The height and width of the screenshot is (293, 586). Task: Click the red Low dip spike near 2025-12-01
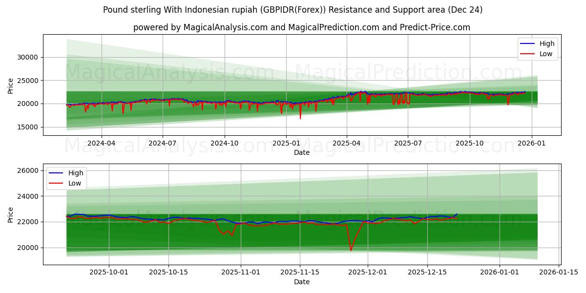pos(351,244)
